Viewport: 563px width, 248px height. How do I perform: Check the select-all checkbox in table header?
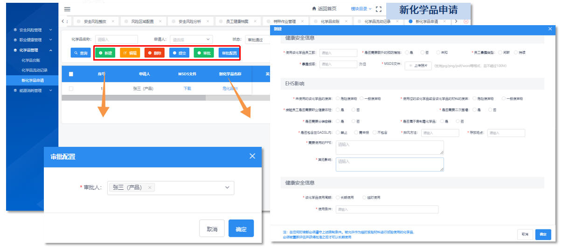[x=71, y=74]
